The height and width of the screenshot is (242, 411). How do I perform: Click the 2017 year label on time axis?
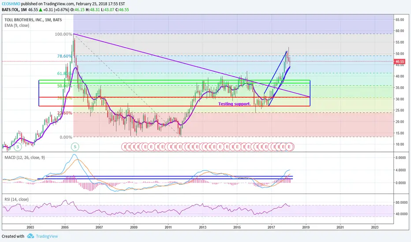271,227
